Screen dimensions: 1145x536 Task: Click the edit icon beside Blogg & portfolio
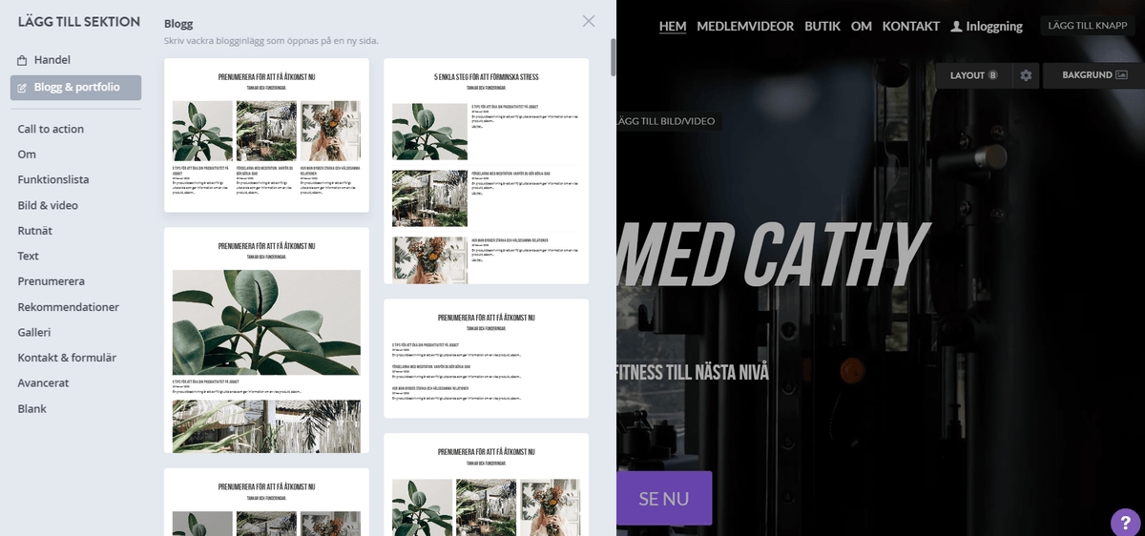23,88
